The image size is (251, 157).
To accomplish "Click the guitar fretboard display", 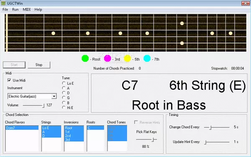I will 125,33.
